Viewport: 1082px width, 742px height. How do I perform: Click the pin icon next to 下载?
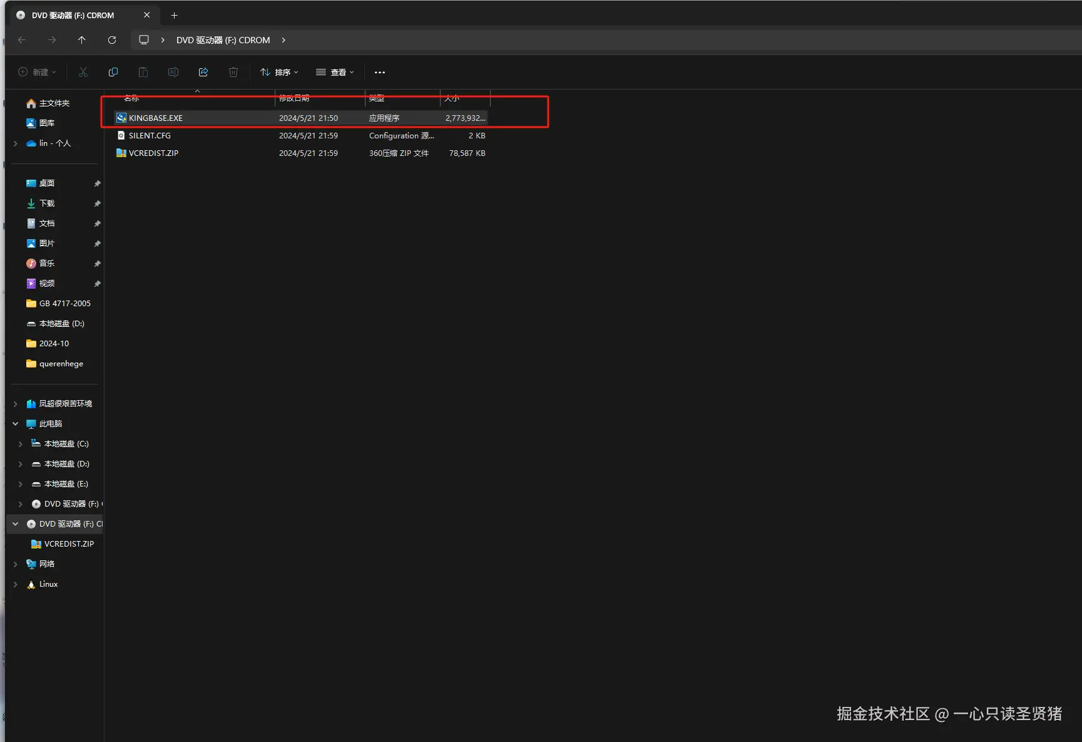(x=97, y=204)
